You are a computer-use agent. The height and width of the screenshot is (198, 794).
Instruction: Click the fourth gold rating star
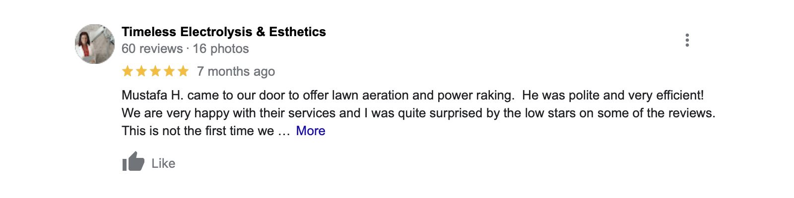pos(169,71)
